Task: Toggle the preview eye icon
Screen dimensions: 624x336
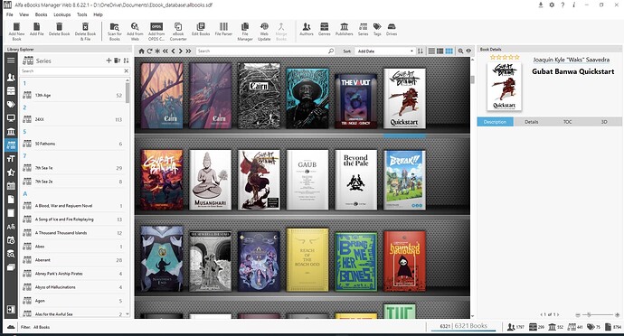Action: [468, 51]
